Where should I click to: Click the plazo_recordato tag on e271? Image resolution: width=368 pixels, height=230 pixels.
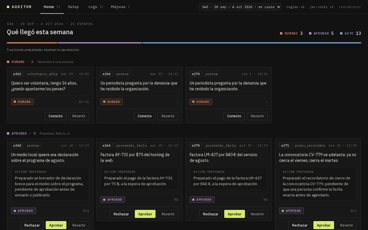[309, 145]
